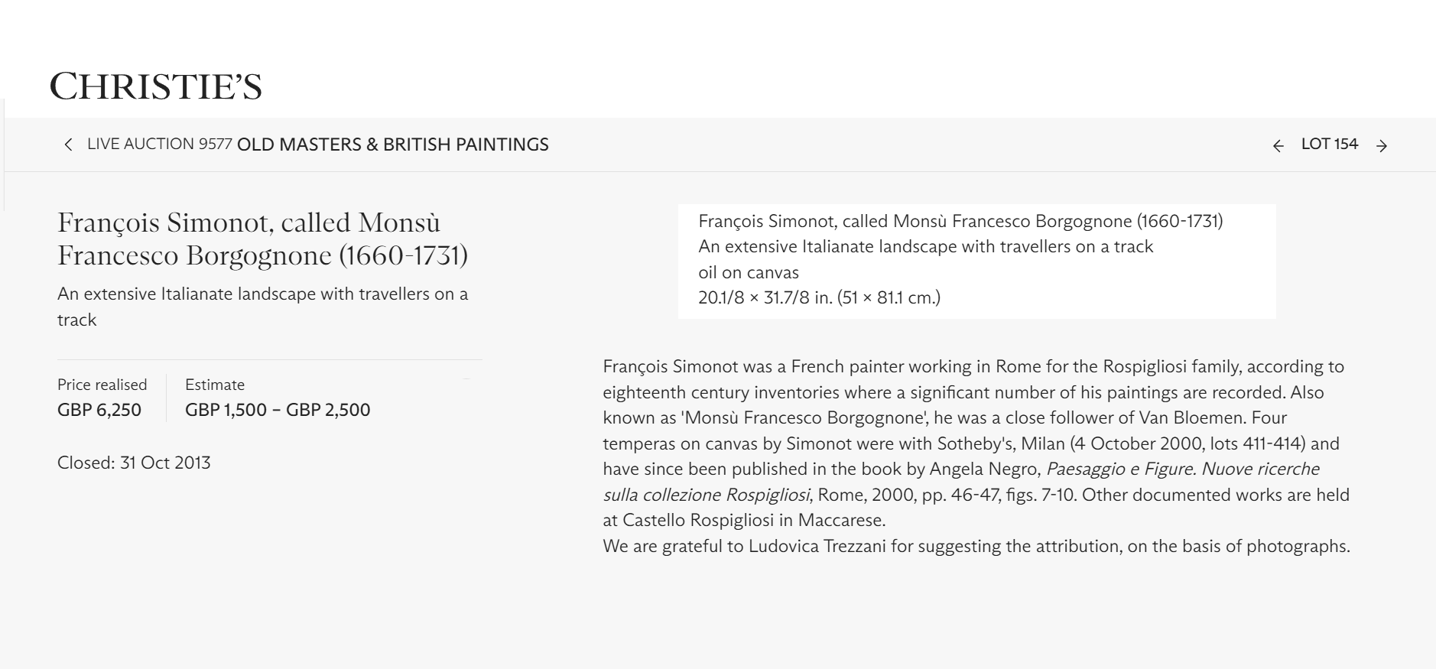Click the Estimate label
This screenshot has height=669, width=1436.
tap(215, 385)
